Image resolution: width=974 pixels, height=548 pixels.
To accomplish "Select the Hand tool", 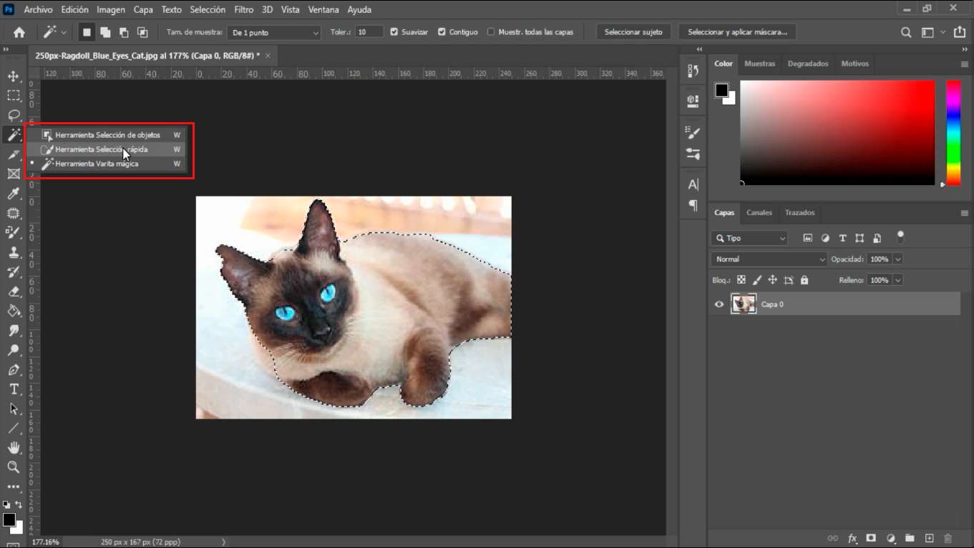I will [x=14, y=447].
